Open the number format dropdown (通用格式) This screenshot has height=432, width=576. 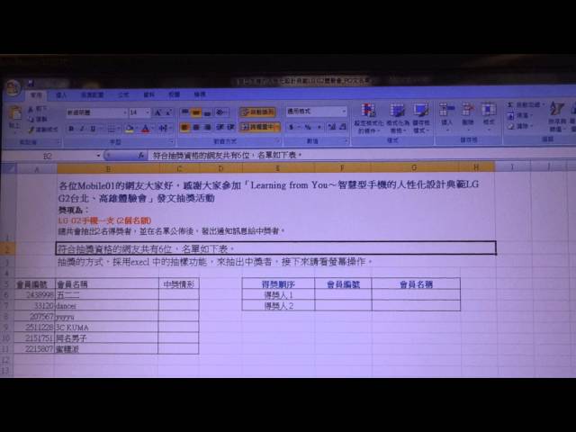(x=344, y=111)
